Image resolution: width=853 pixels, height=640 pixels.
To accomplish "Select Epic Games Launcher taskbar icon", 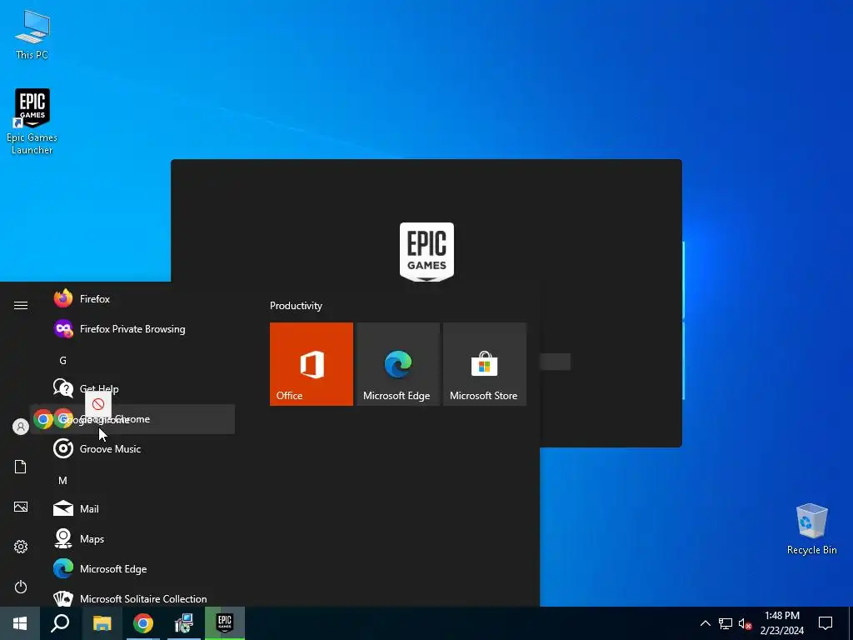I will [x=225, y=623].
